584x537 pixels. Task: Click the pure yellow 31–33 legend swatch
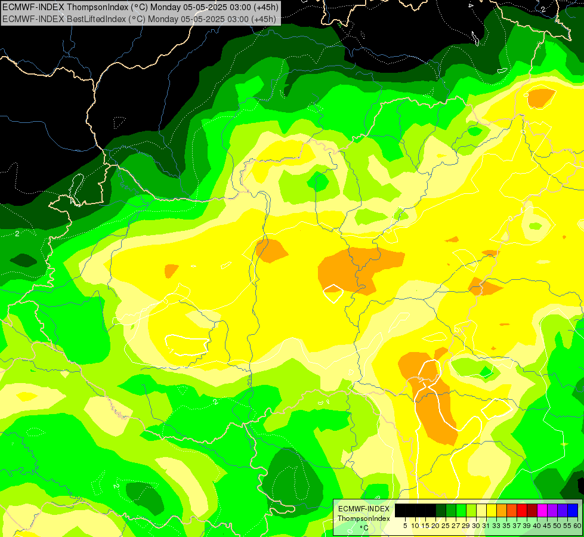(x=492, y=510)
